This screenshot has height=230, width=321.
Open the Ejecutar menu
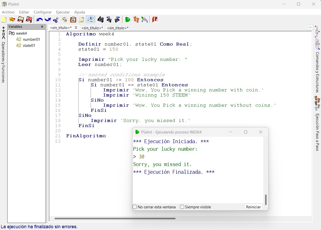point(63,12)
